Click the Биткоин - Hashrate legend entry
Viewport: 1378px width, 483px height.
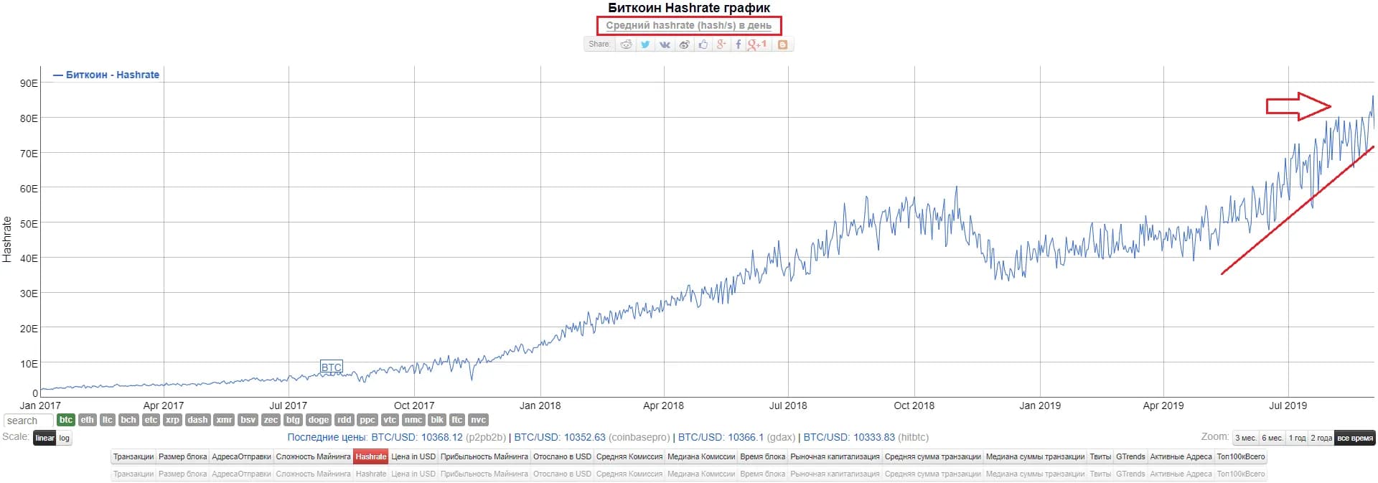tap(106, 75)
